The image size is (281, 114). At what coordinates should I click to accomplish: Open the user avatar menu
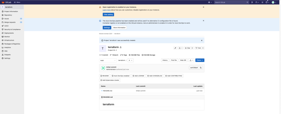tap(274, 2)
